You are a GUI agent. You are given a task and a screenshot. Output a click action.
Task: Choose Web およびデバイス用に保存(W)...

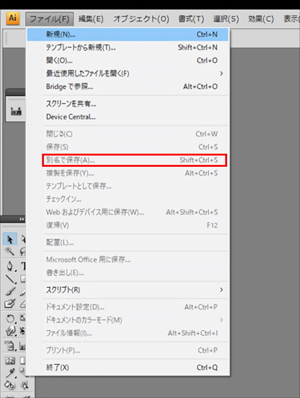(x=128, y=212)
